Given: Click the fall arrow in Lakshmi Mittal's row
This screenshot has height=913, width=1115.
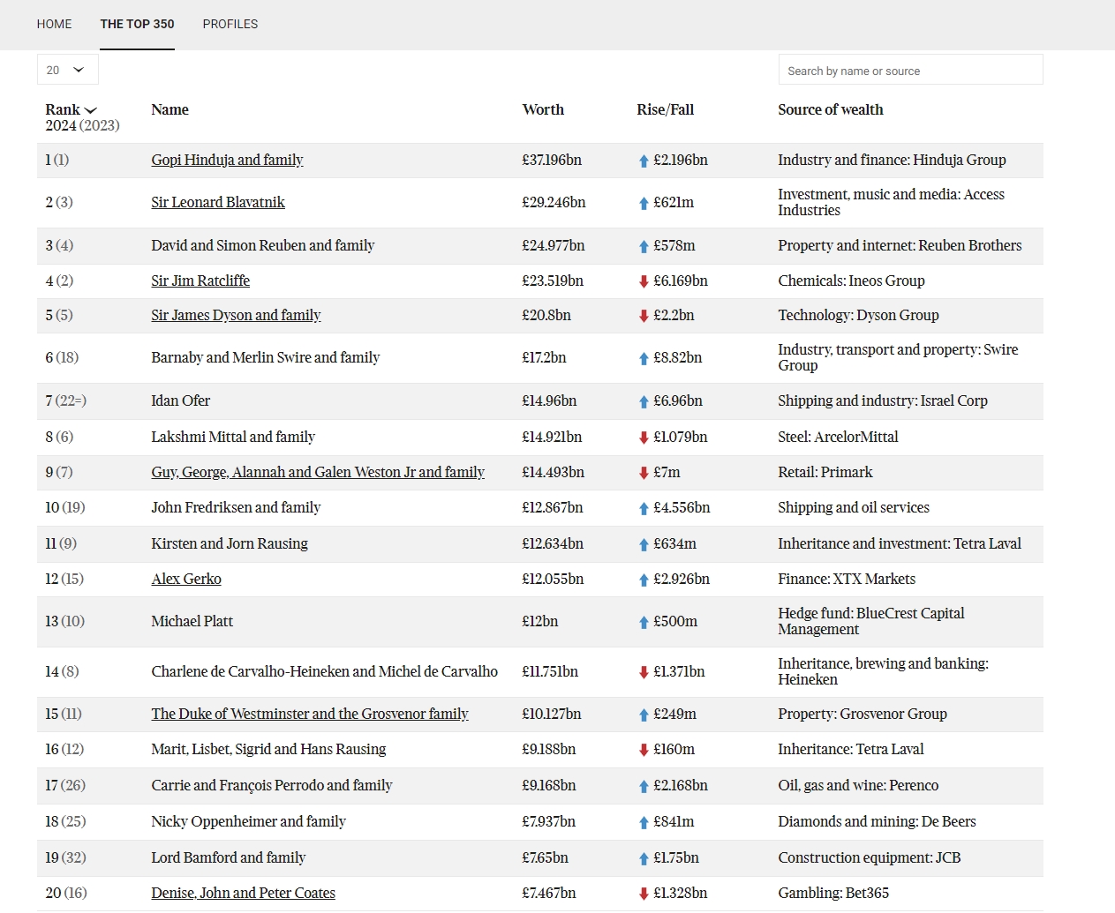Looking at the screenshot, I should coord(644,438).
